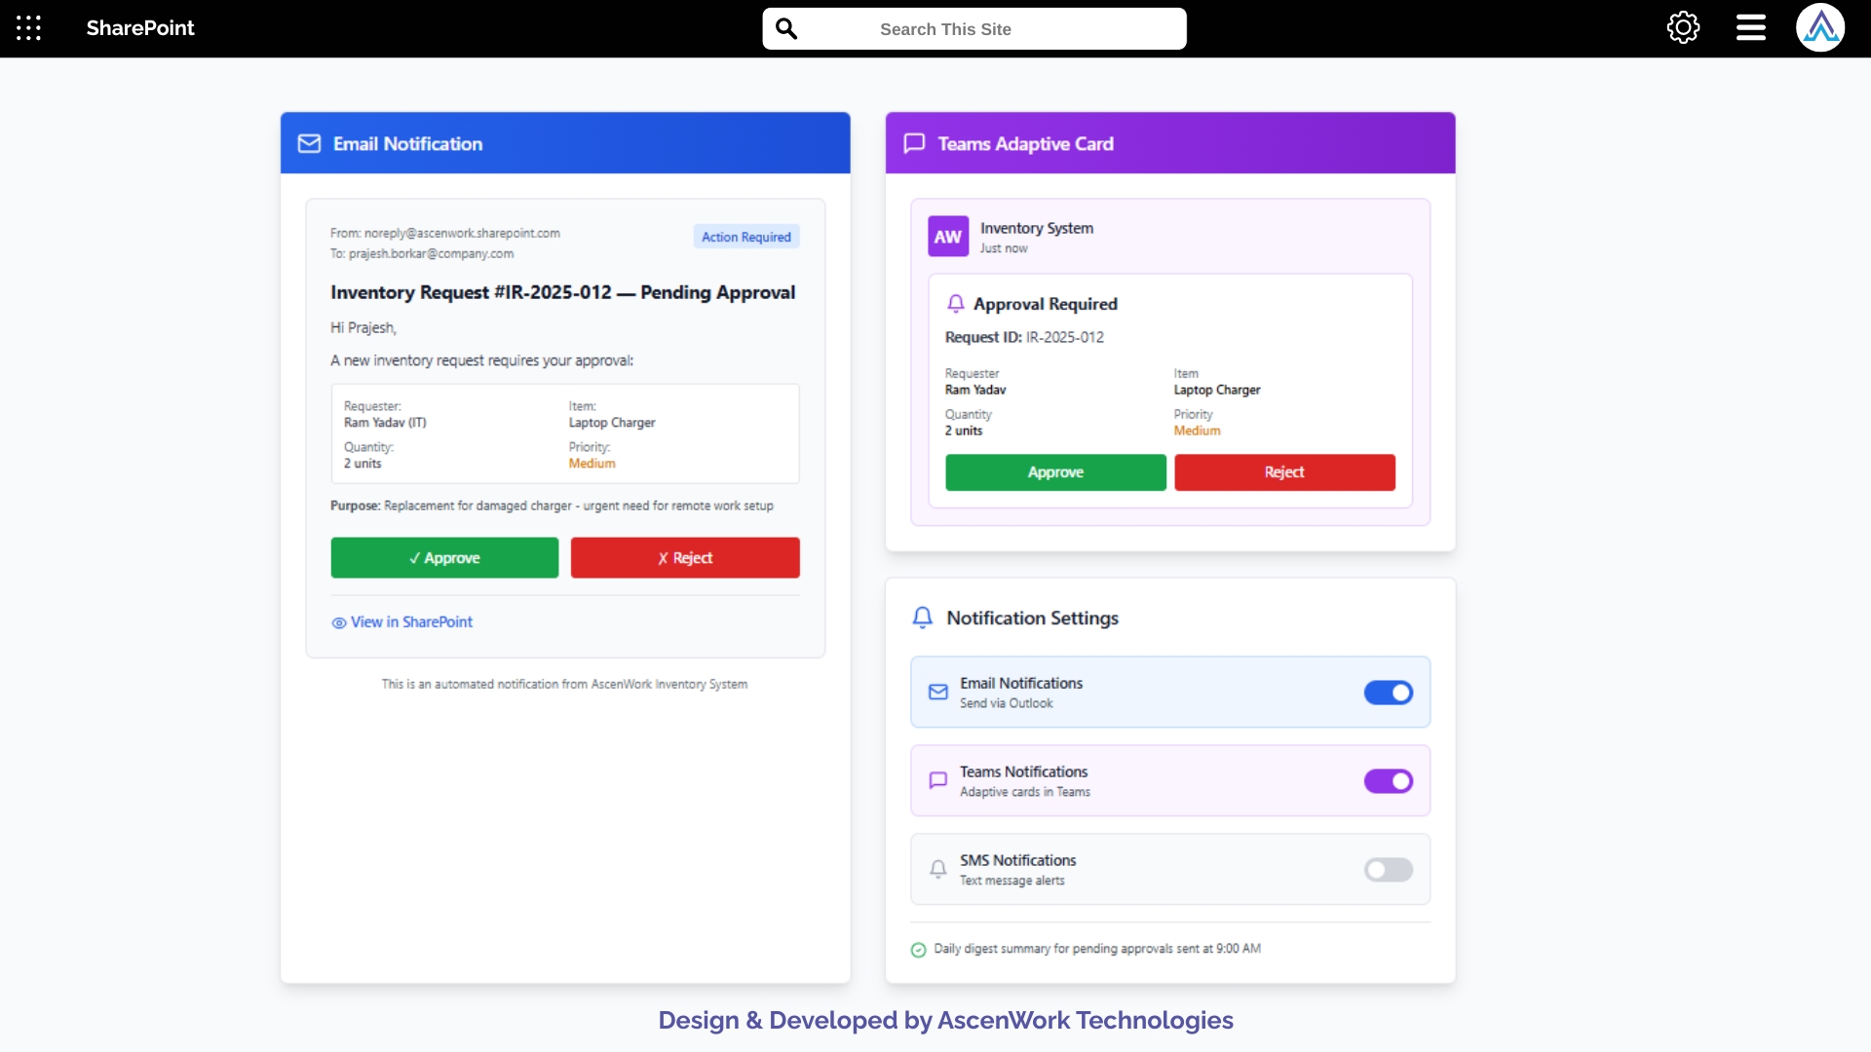Click the bell icon beside Approval Required
1871x1052 pixels.
(x=956, y=303)
